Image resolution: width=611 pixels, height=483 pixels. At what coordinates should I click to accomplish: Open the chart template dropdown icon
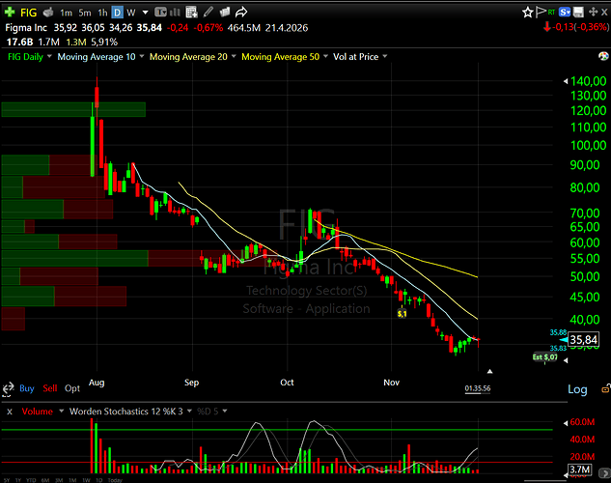pyautogui.click(x=160, y=13)
